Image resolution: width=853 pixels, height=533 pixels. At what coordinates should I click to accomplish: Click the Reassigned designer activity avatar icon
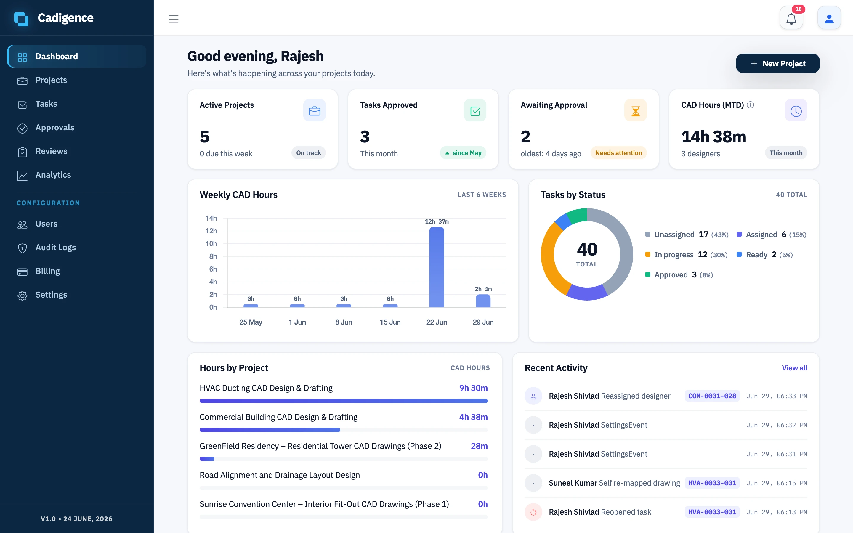(x=533, y=396)
